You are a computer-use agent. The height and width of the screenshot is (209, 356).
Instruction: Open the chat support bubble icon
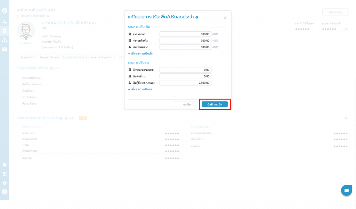point(346,190)
